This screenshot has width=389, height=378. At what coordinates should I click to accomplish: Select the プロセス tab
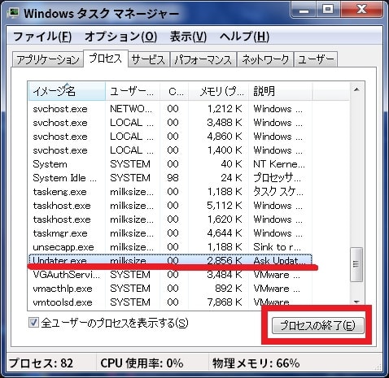(x=106, y=59)
